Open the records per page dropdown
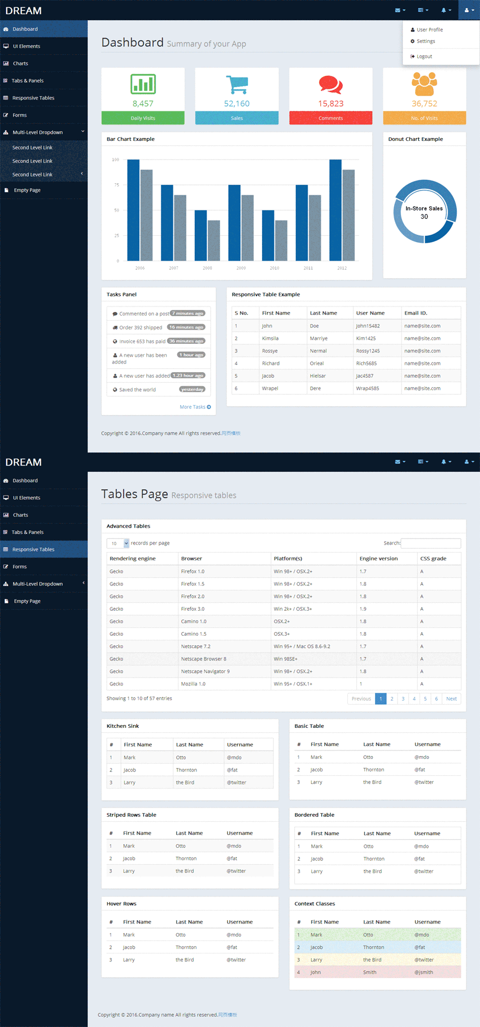Viewport: 480px width, 1027px height. pyautogui.click(x=117, y=543)
